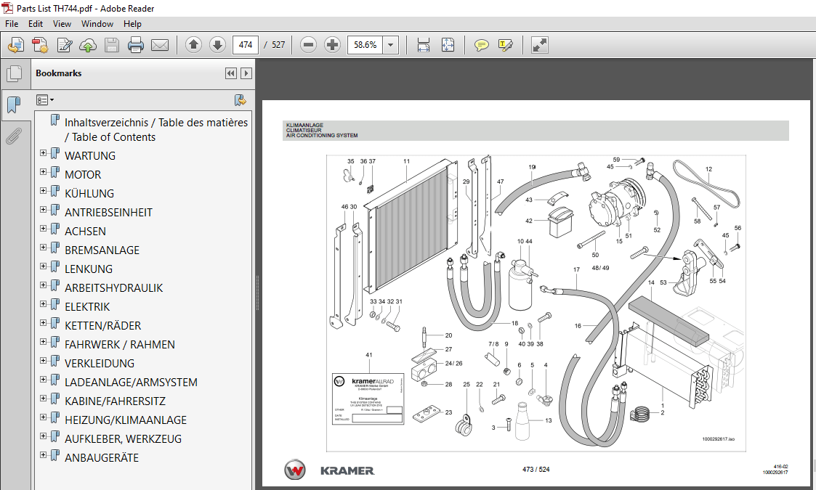Image resolution: width=816 pixels, height=490 pixels.
Task: Switch to reading mode with the fullscreen icon
Action: click(538, 44)
